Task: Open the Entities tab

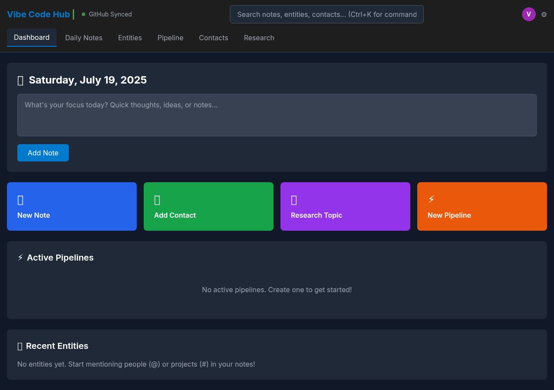Action: [x=130, y=38]
